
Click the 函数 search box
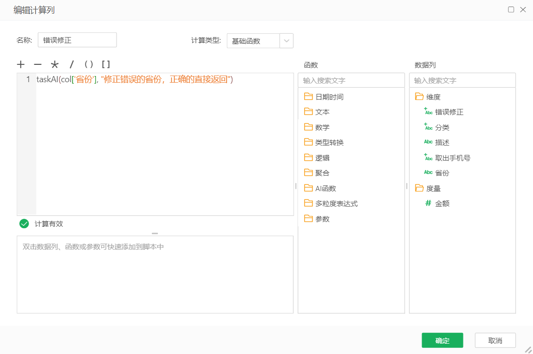pyautogui.click(x=351, y=80)
